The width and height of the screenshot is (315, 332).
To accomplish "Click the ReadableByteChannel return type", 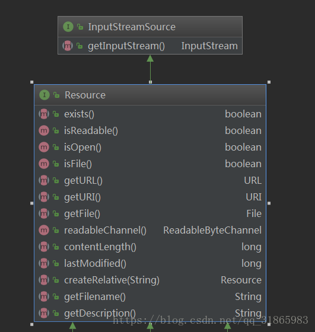I will coord(212,230).
